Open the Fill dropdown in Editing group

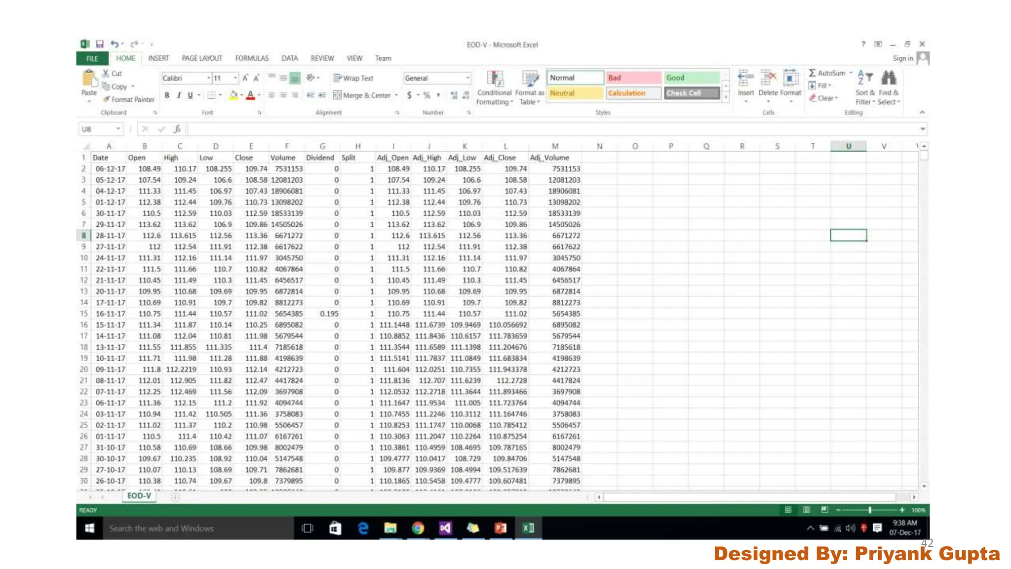click(821, 85)
